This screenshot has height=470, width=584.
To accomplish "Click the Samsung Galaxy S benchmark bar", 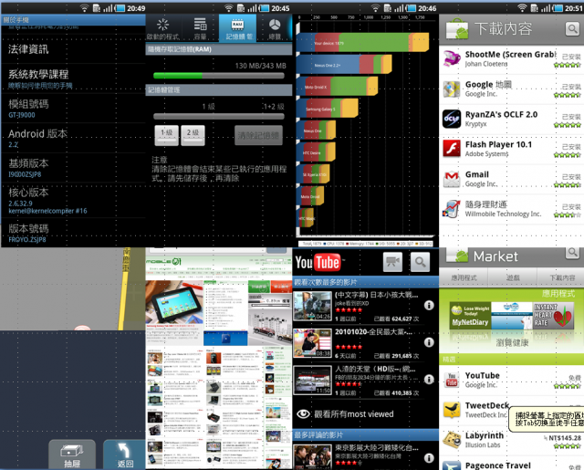I will point(328,109).
